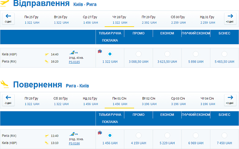Click the no-baggage icon in the Київ–Рига flight row
This screenshot has height=149, width=239.
coord(100,51)
